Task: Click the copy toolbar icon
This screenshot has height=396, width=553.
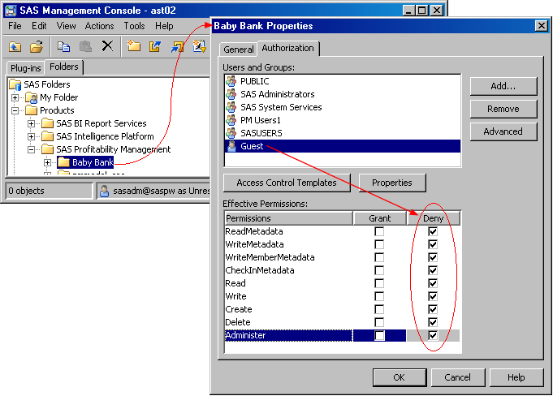Action: pyautogui.click(x=63, y=46)
